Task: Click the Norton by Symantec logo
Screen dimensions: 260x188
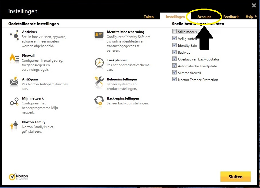Action: (19, 177)
